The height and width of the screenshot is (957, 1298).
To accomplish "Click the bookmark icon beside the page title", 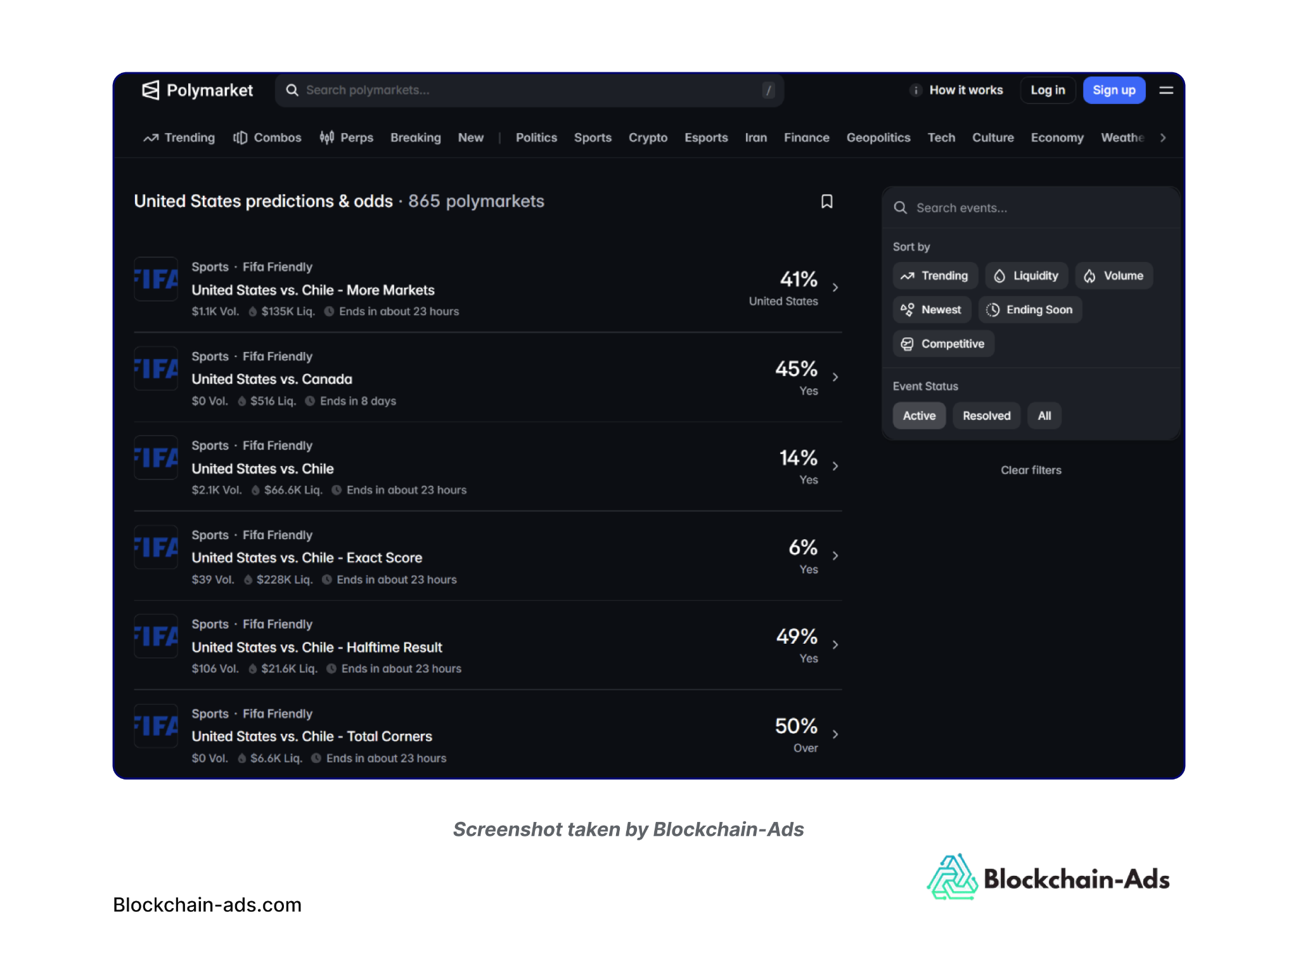I will coord(826,201).
